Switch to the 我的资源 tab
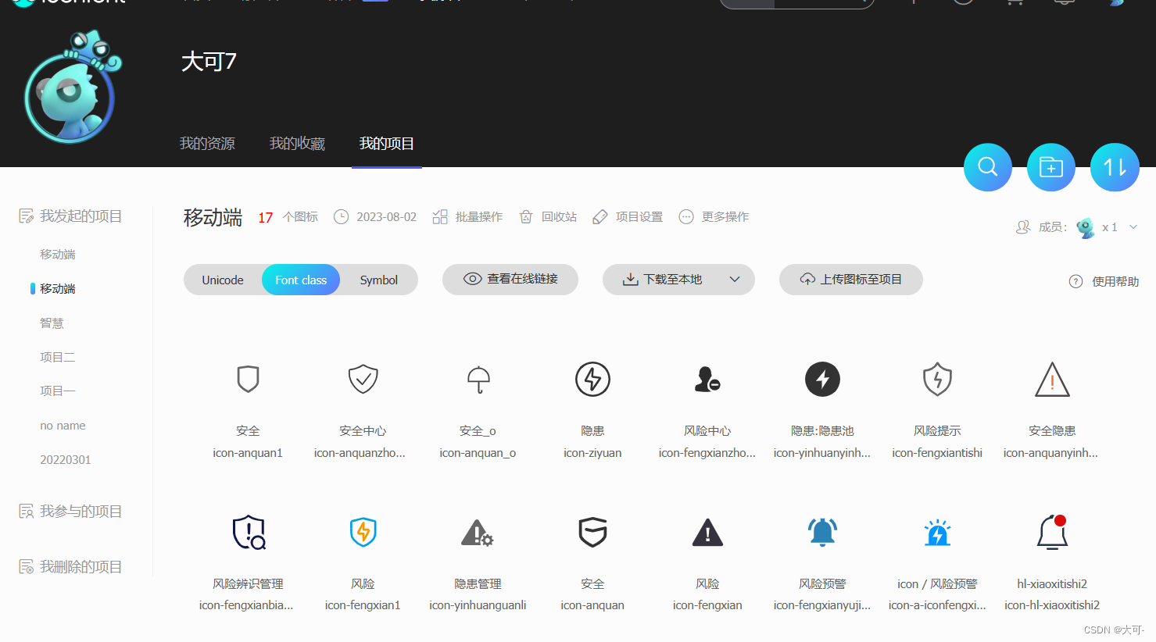 coord(206,143)
